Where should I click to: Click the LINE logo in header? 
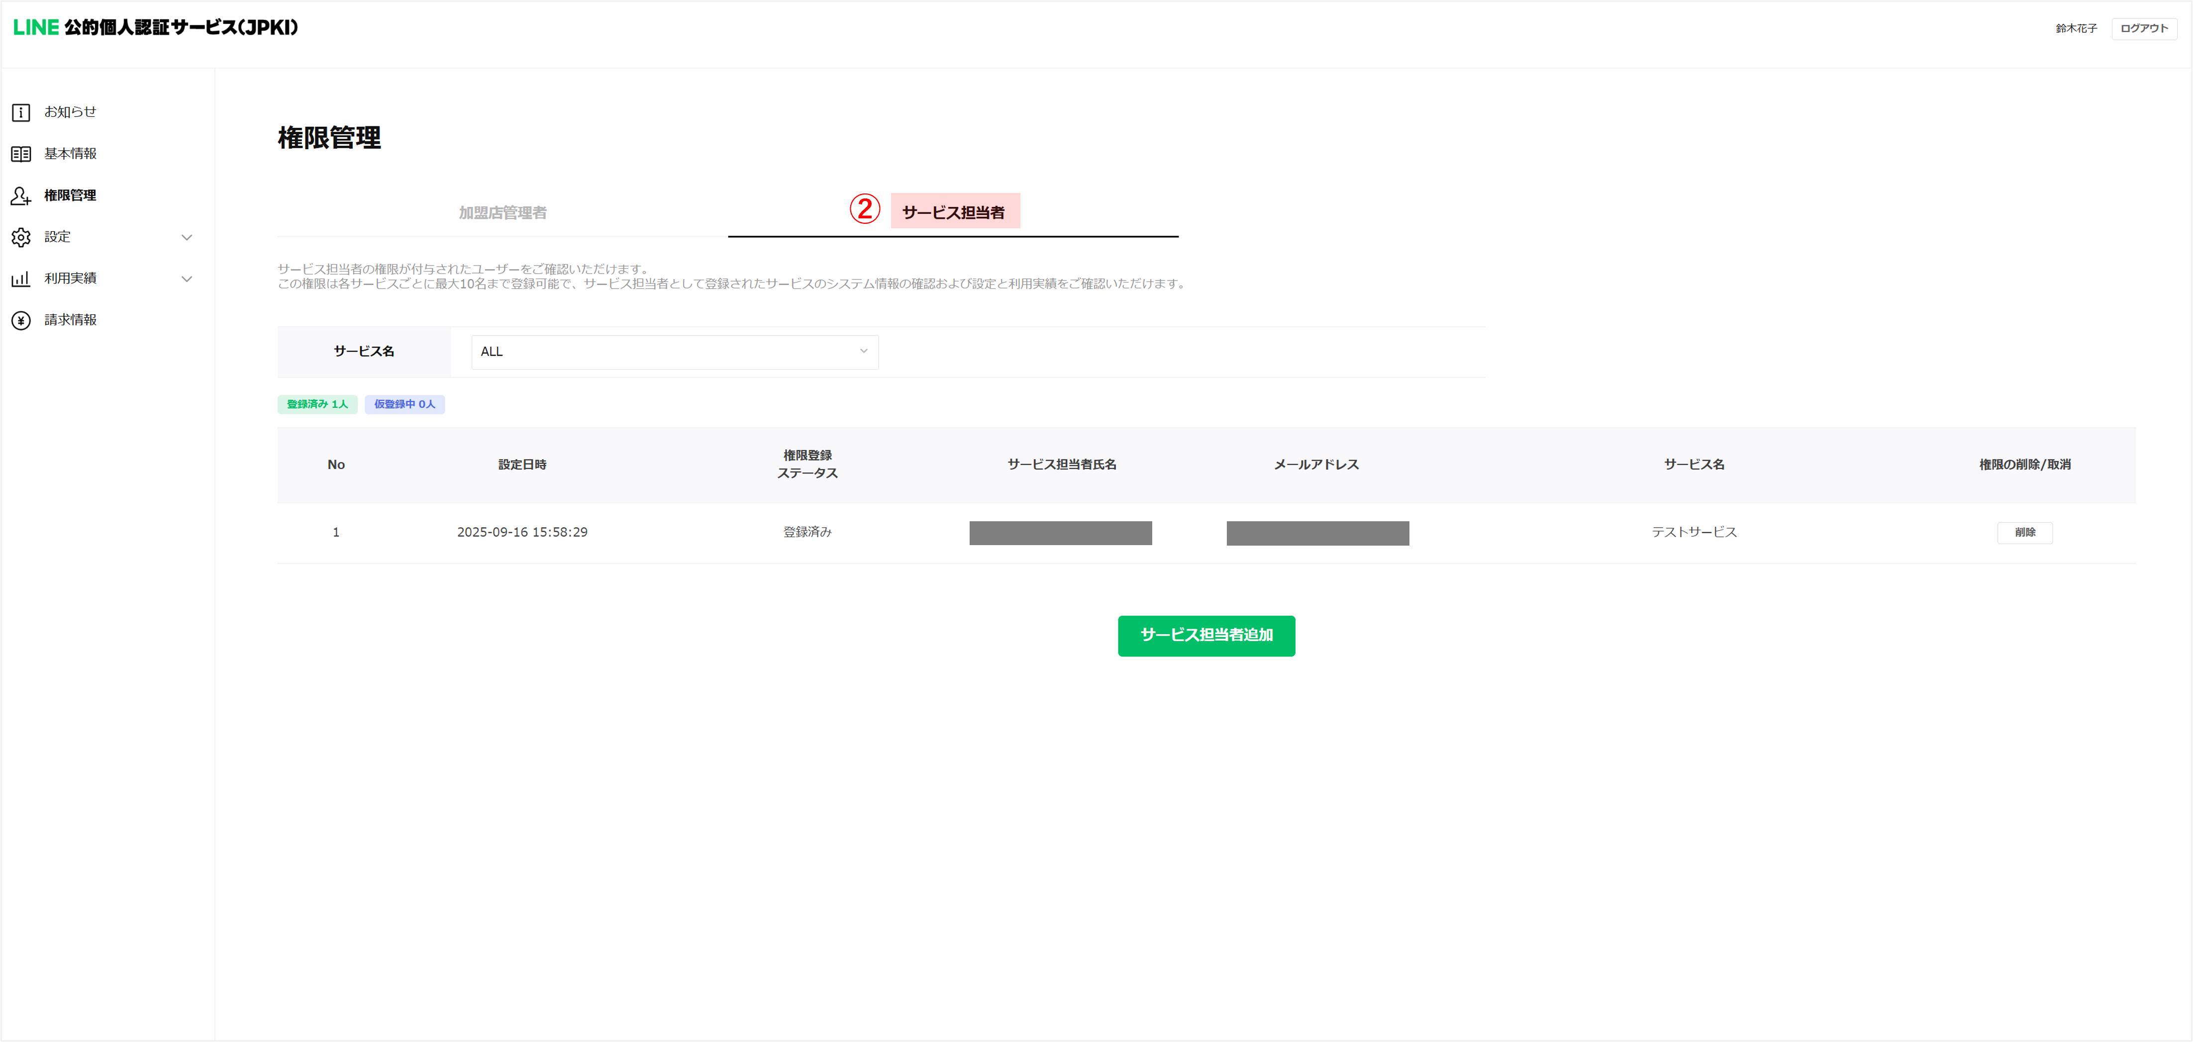(36, 27)
